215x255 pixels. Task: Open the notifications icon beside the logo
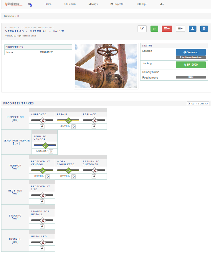click(30, 4)
